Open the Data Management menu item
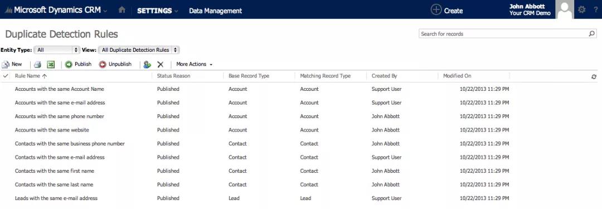 click(215, 11)
